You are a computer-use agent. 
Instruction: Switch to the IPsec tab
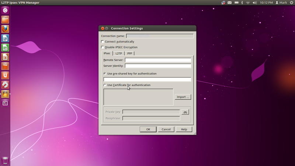pyautogui.click(x=107, y=53)
